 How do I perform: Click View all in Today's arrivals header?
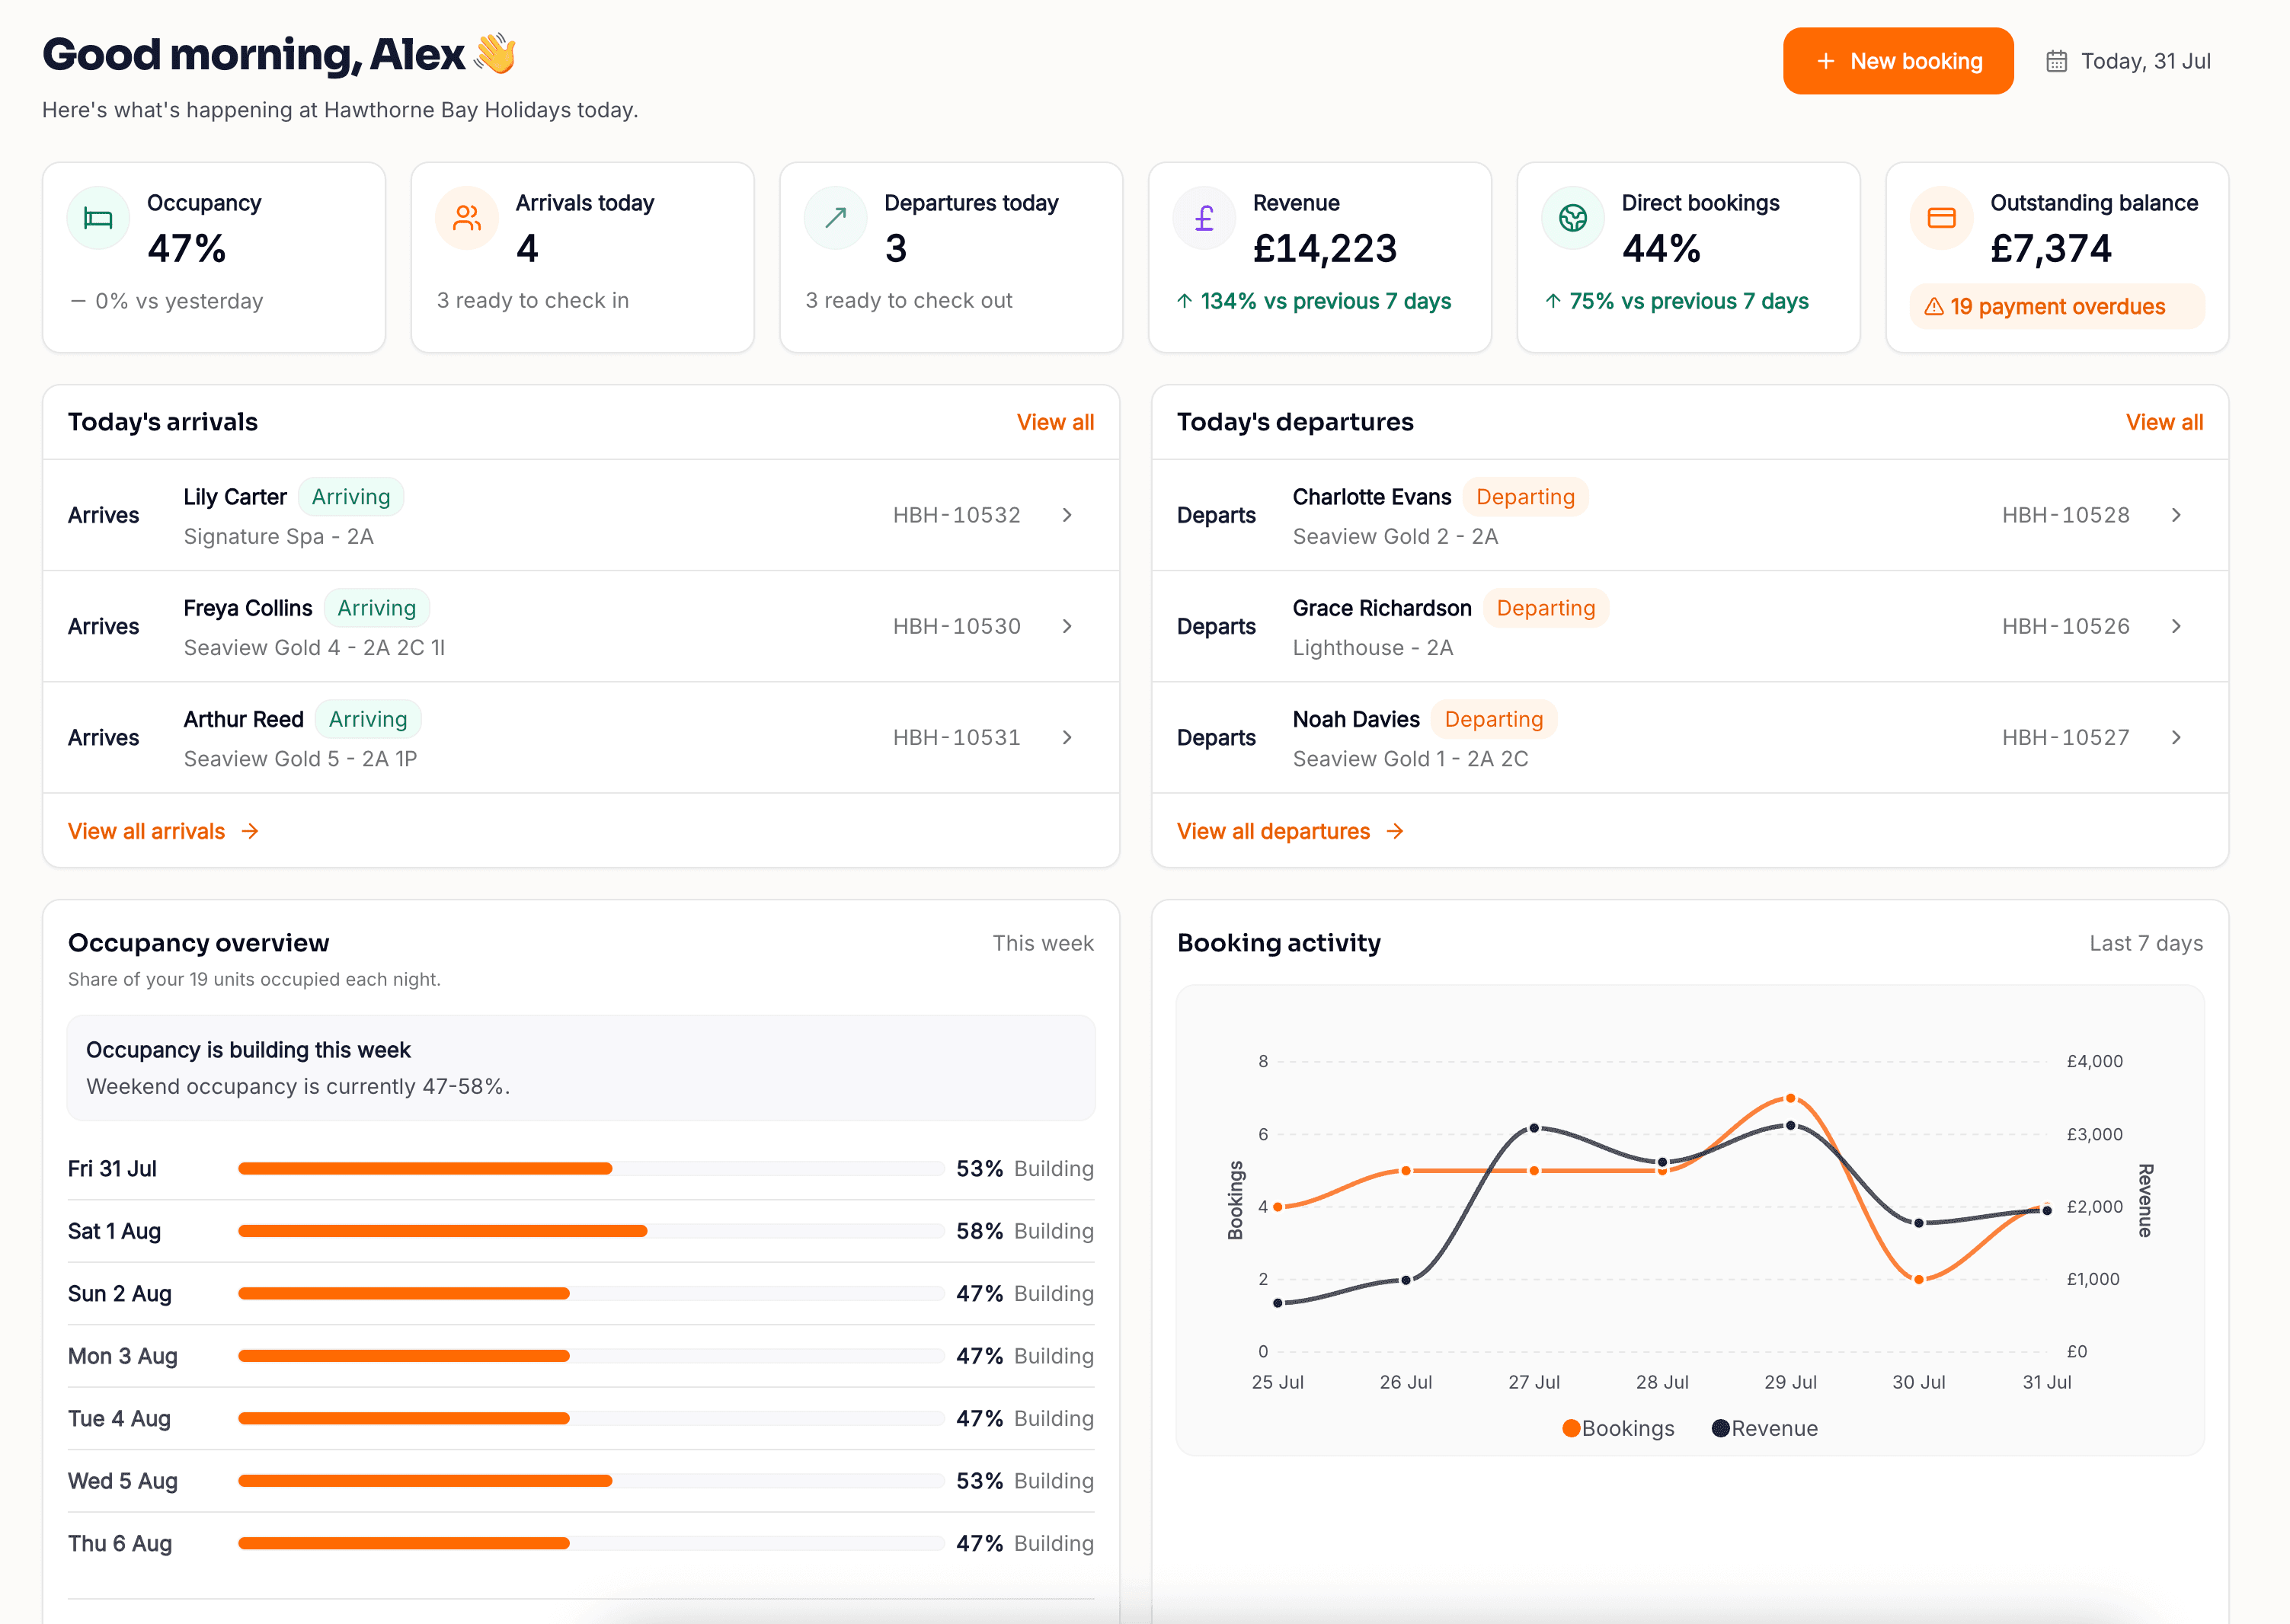tap(1055, 422)
